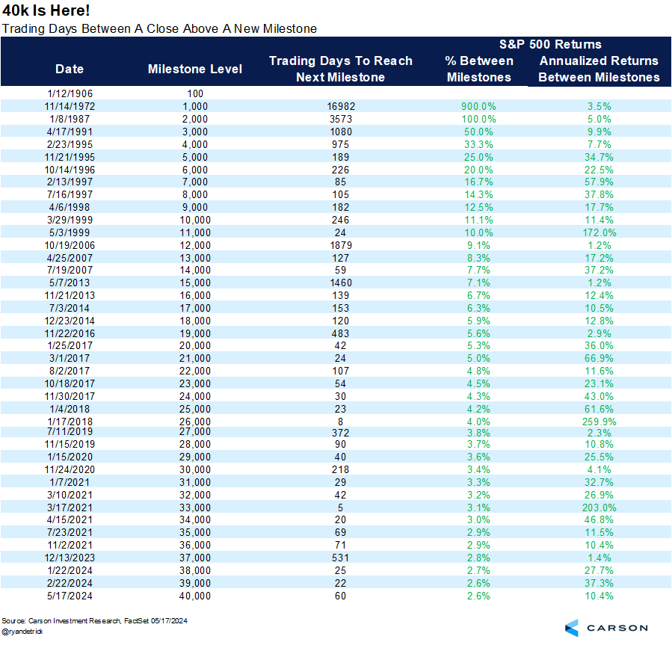The height and width of the screenshot is (648, 672).
Task: Click the date 10/19/2006
Action: 70,245
